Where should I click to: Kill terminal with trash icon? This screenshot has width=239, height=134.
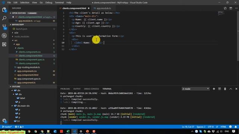point(225,89)
